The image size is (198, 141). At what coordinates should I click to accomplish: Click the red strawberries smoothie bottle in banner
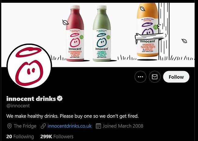pyautogui.click(x=75, y=33)
